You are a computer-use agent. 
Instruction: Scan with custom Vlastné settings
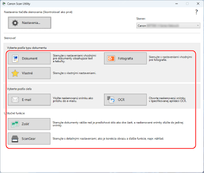tap(29, 73)
